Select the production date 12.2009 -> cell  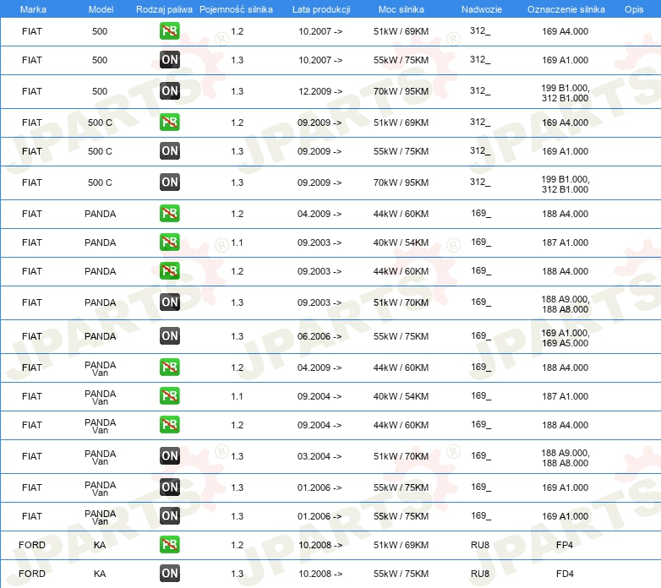coord(320,91)
